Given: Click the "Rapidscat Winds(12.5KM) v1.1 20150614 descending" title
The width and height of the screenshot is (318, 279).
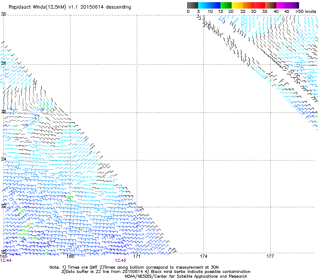Looking at the screenshot, I should click(70, 7).
